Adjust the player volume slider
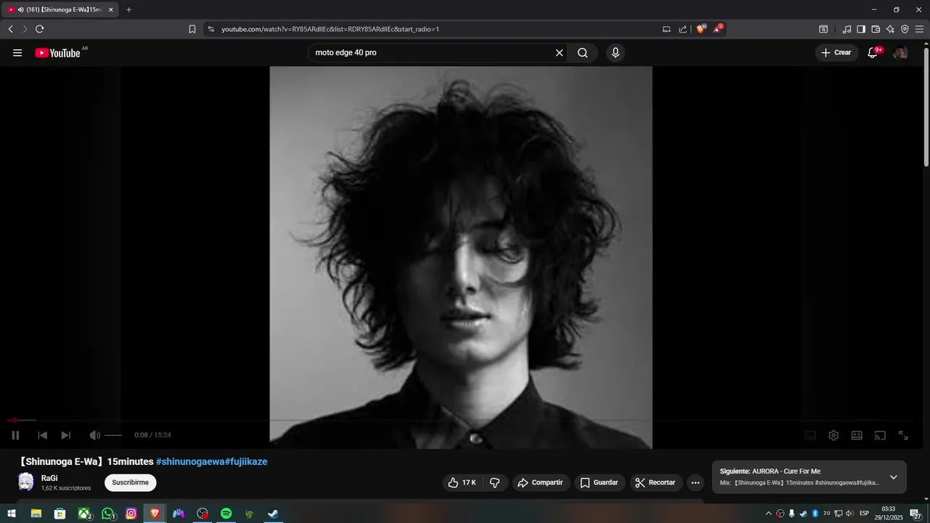The height and width of the screenshot is (523, 930). click(x=113, y=435)
